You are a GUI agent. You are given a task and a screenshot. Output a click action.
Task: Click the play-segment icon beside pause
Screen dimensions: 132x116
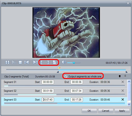14,62
